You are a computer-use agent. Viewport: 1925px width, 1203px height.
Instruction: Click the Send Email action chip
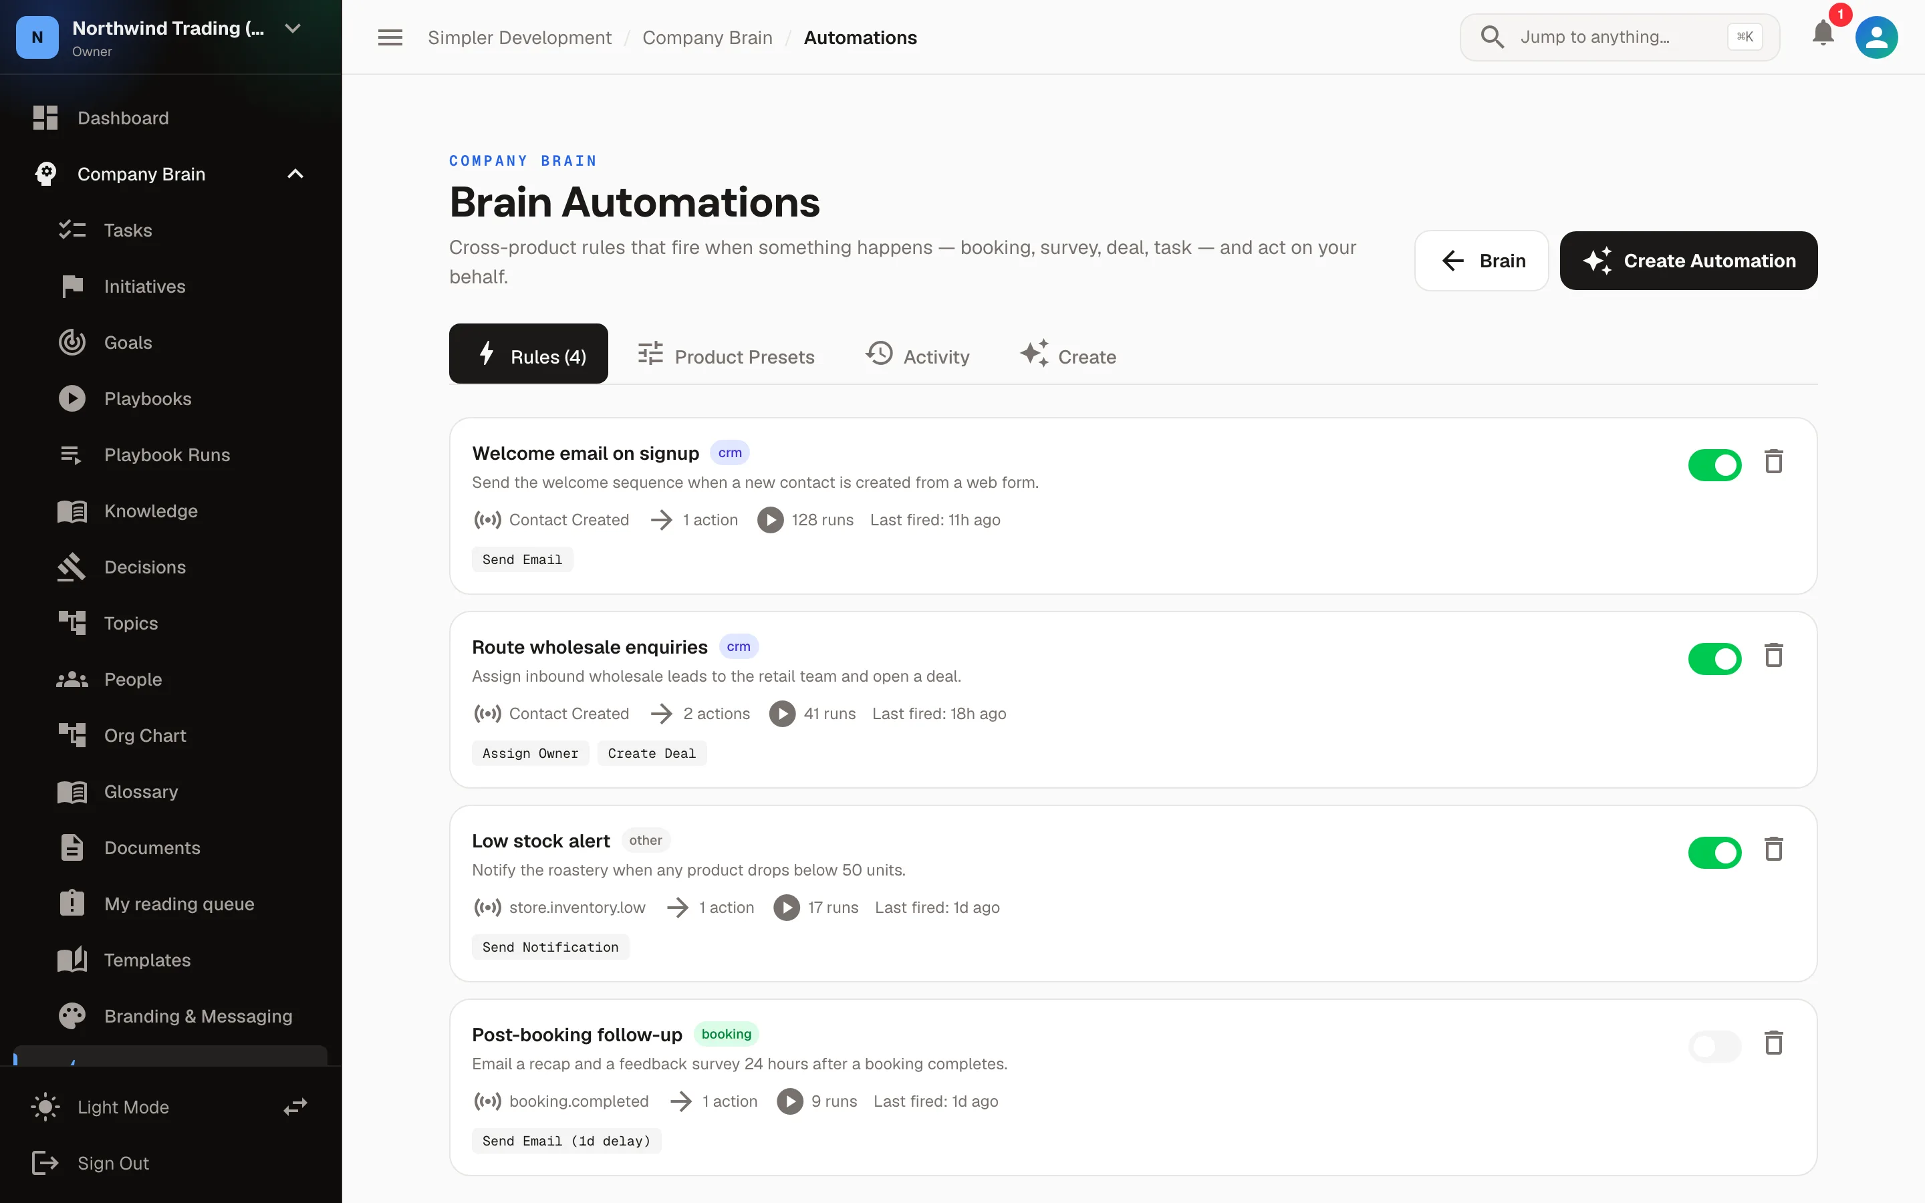click(x=522, y=559)
